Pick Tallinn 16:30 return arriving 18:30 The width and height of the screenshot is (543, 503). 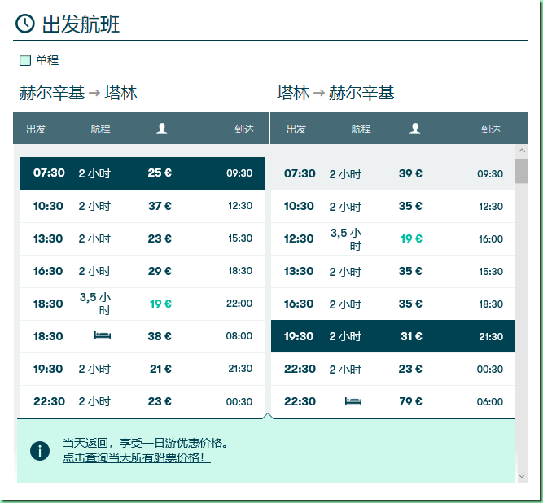coord(393,304)
